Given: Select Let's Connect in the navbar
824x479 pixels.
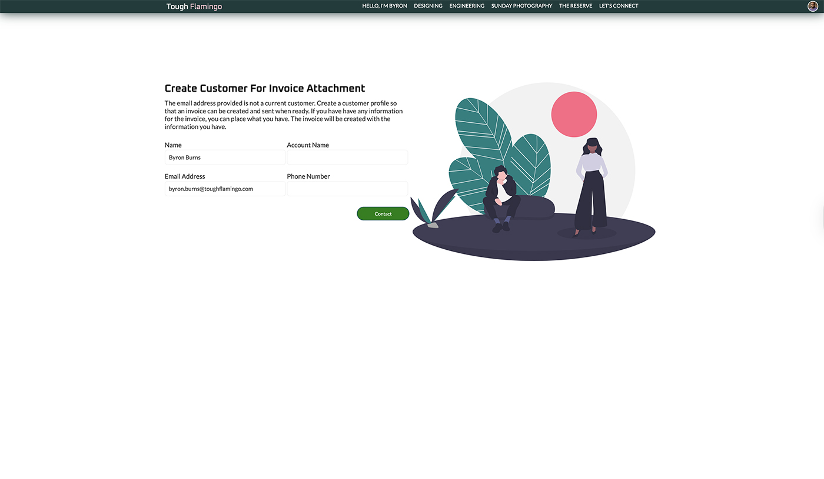Looking at the screenshot, I should click(x=618, y=6).
